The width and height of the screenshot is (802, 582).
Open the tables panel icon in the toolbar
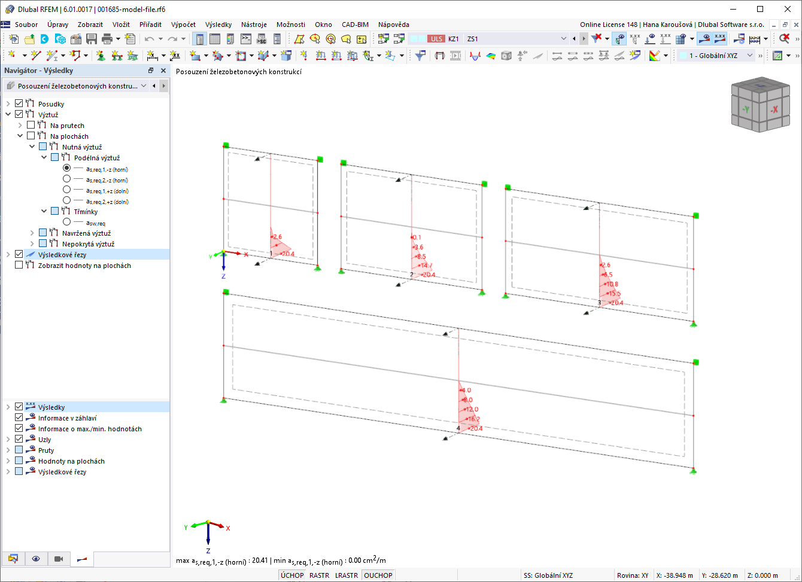click(x=215, y=39)
